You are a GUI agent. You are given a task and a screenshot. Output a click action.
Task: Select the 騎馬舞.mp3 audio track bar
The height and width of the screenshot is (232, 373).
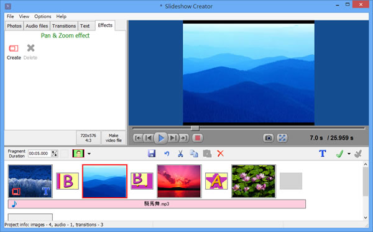click(157, 204)
